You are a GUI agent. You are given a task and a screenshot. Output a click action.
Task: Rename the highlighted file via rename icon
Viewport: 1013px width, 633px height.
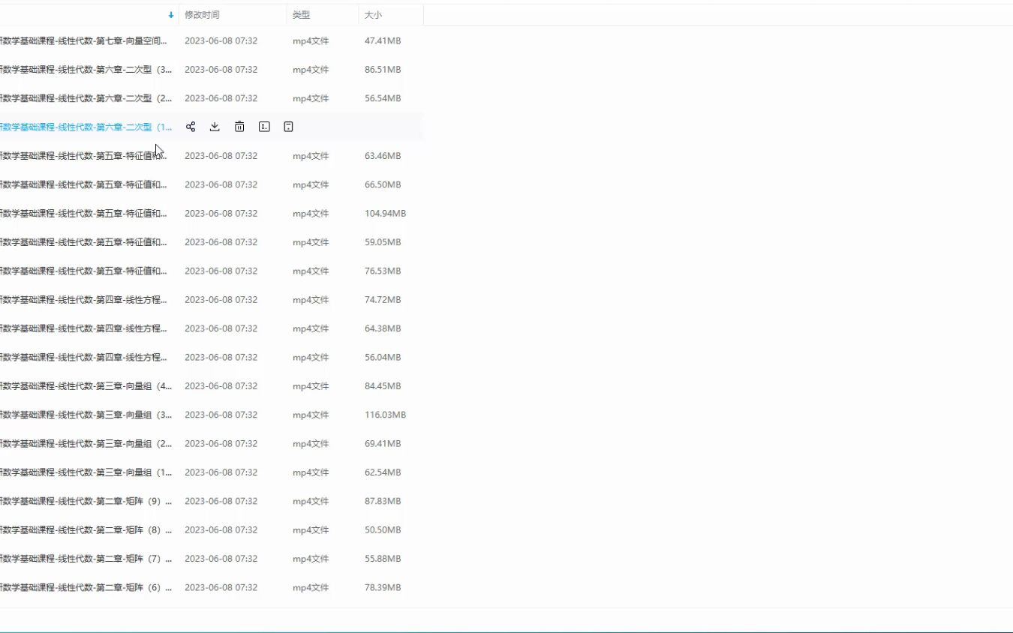[264, 127]
